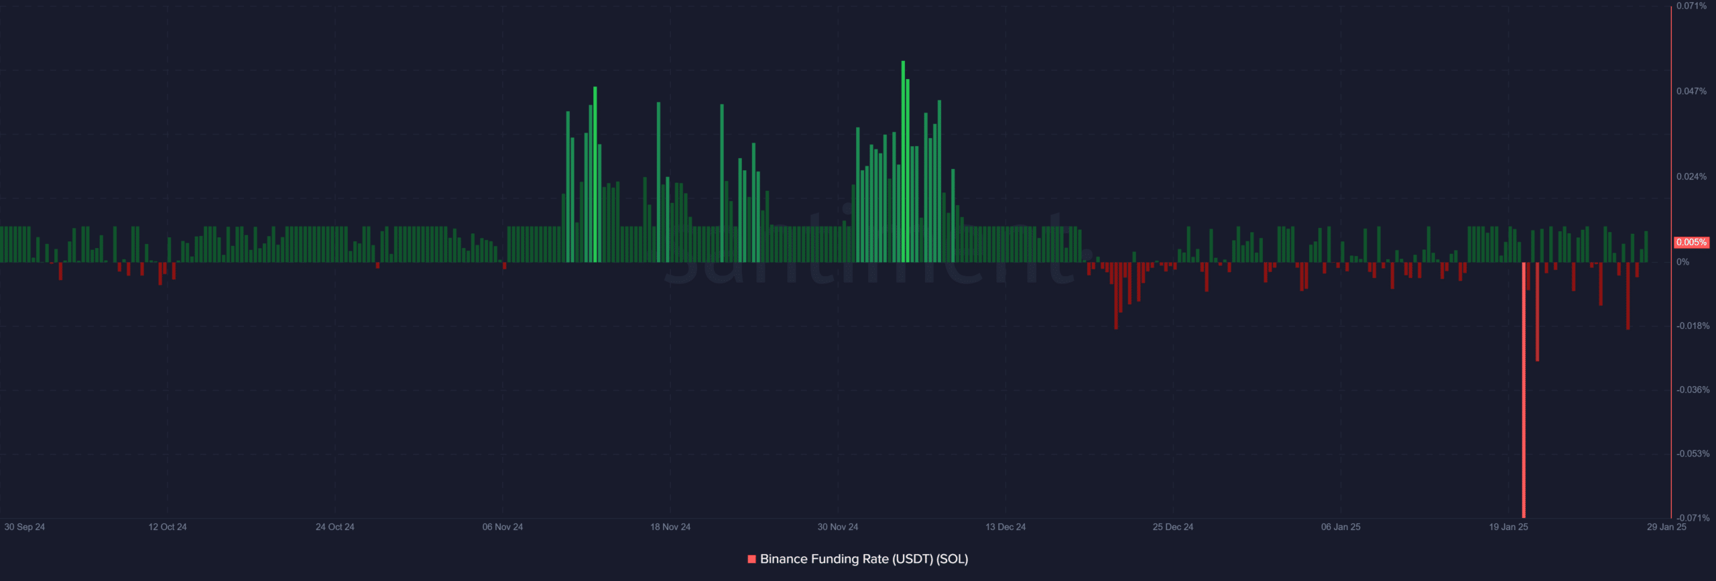Select the 06 Nov 24 x-axis label
The width and height of the screenshot is (1716, 581).
click(503, 527)
